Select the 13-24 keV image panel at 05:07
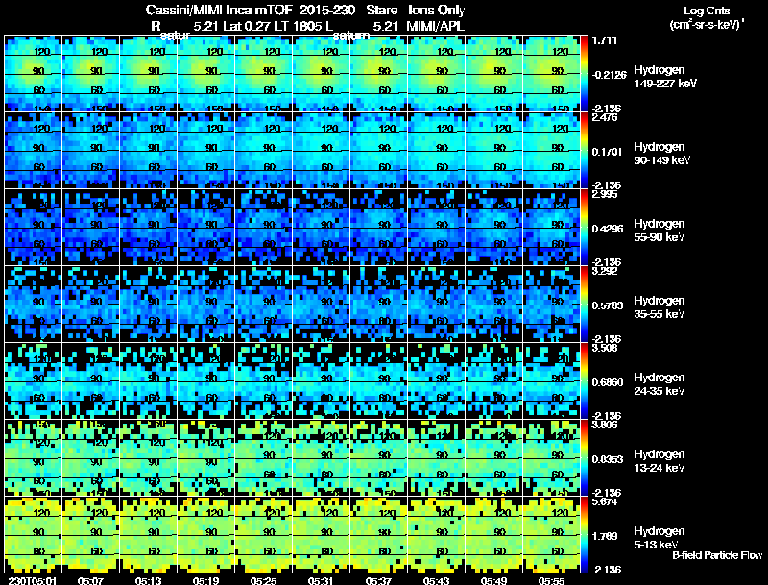The height and width of the screenshot is (585, 768). coord(90,458)
